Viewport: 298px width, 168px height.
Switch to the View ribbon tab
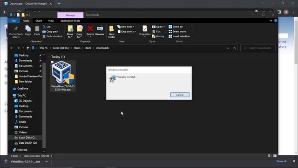pos(51,21)
